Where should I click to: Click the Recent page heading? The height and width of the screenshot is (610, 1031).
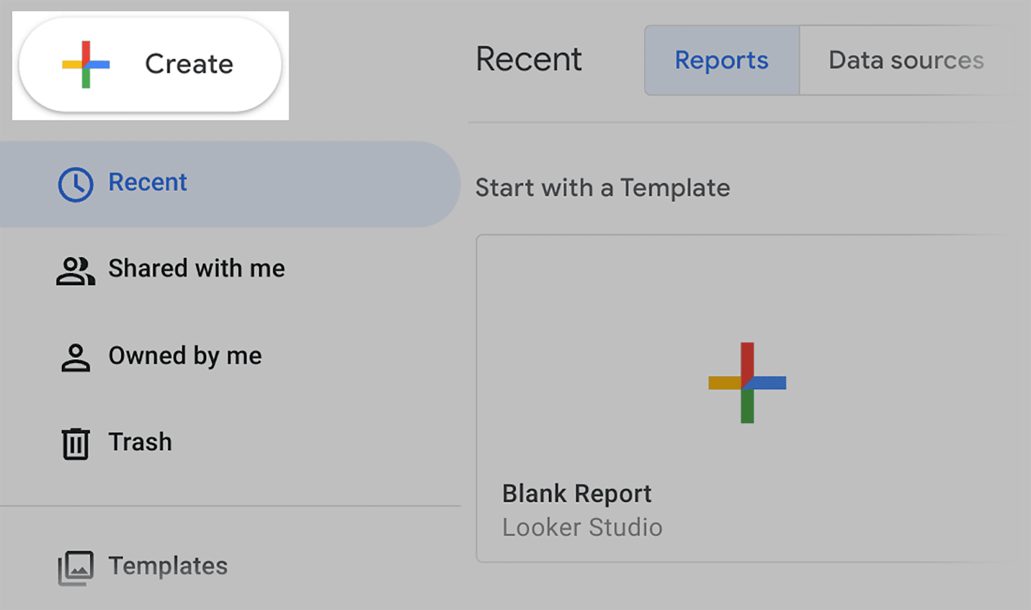(528, 59)
